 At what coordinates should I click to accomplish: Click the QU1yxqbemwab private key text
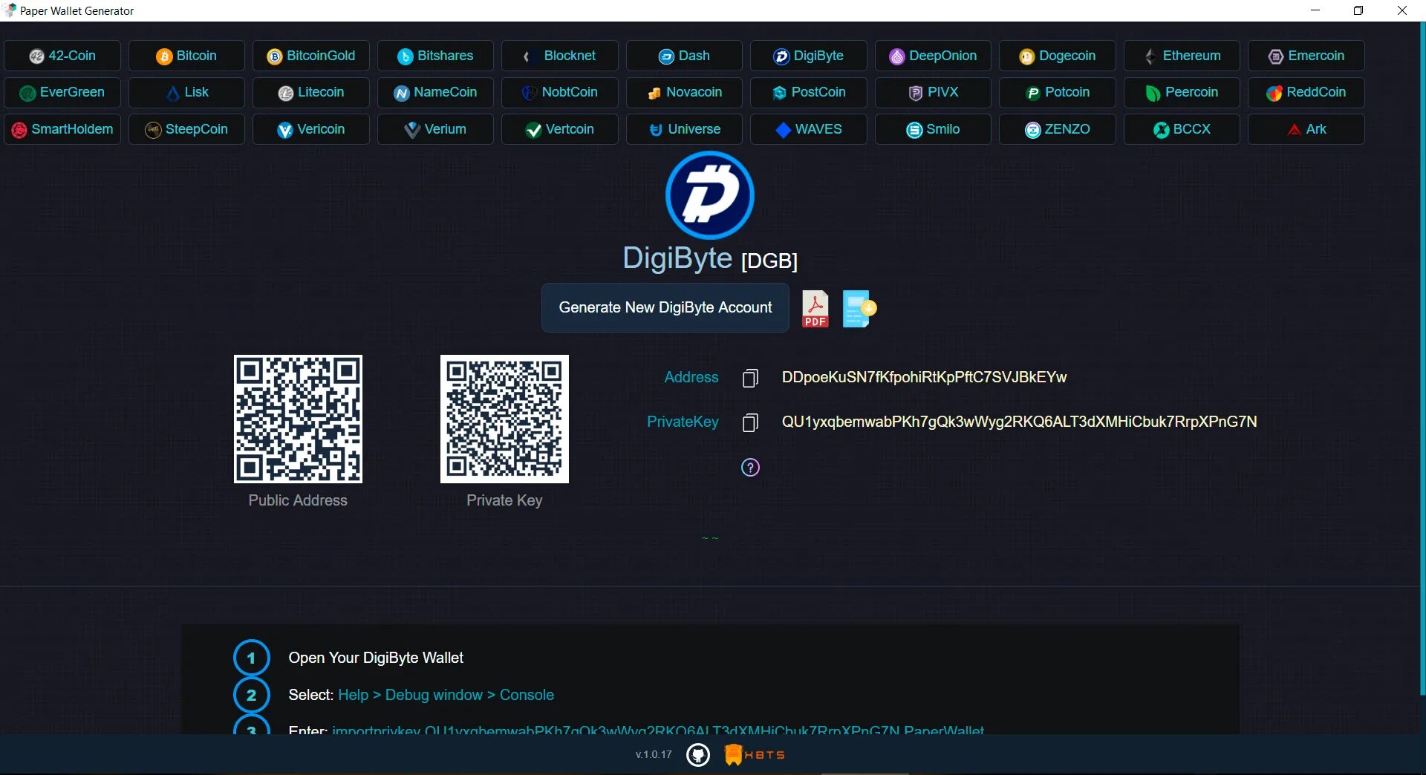click(x=1019, y=422)
